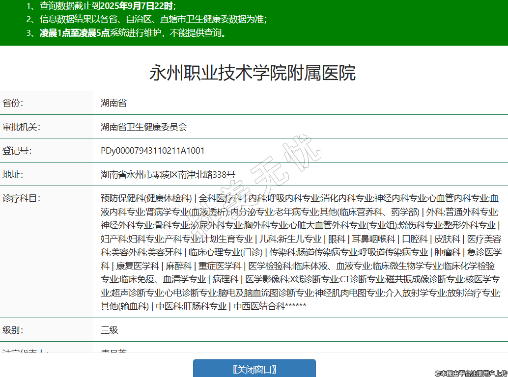This screenshot has height=377, width=508.
Task: Click the 级别 row label
Action: 13,330
